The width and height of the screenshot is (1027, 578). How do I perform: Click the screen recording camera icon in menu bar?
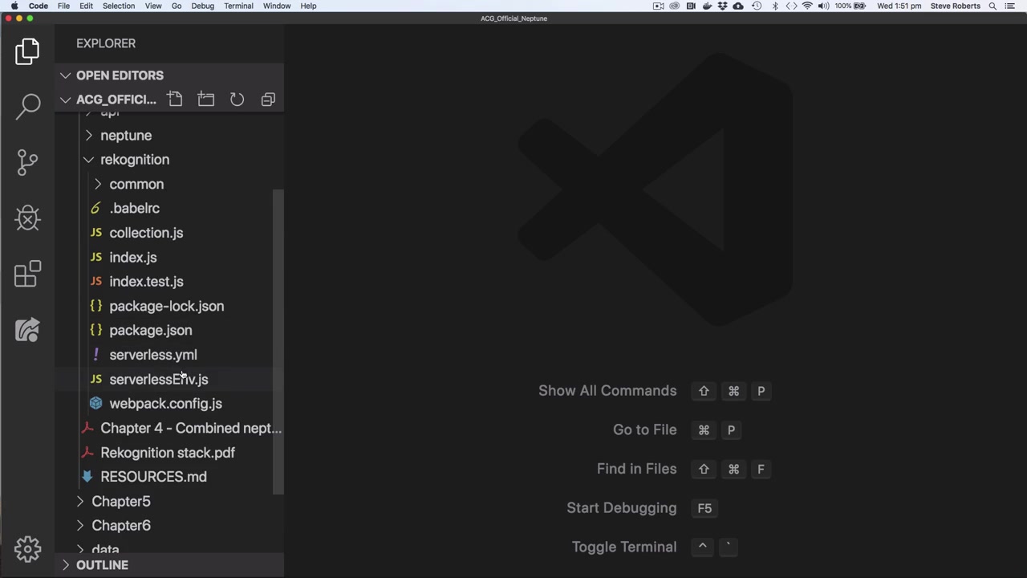[658, 6]
